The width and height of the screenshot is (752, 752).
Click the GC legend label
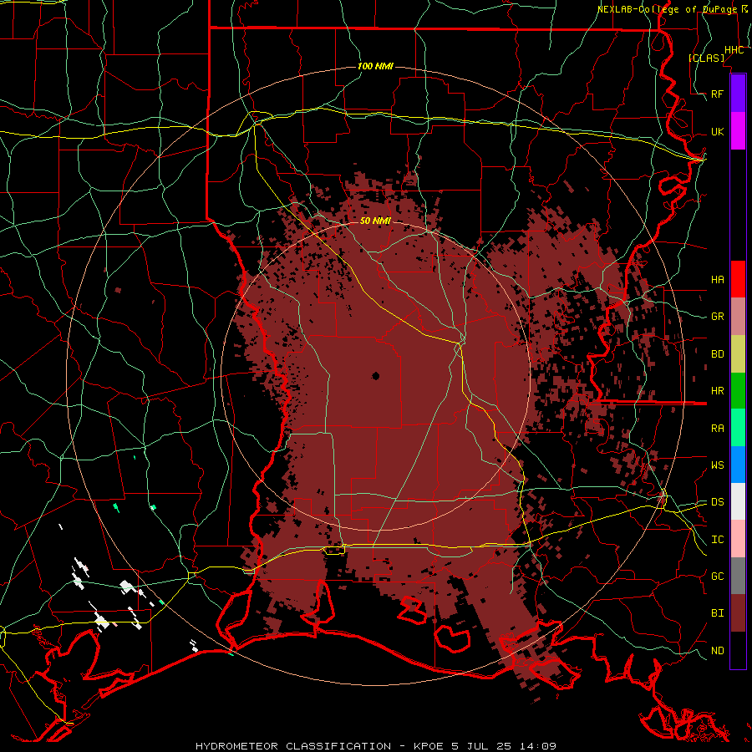[x=718, y=577]
